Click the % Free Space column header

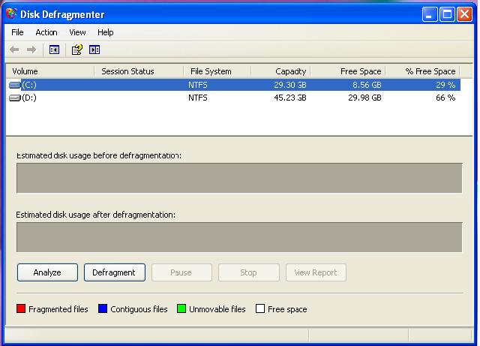[x=423, y=71]
